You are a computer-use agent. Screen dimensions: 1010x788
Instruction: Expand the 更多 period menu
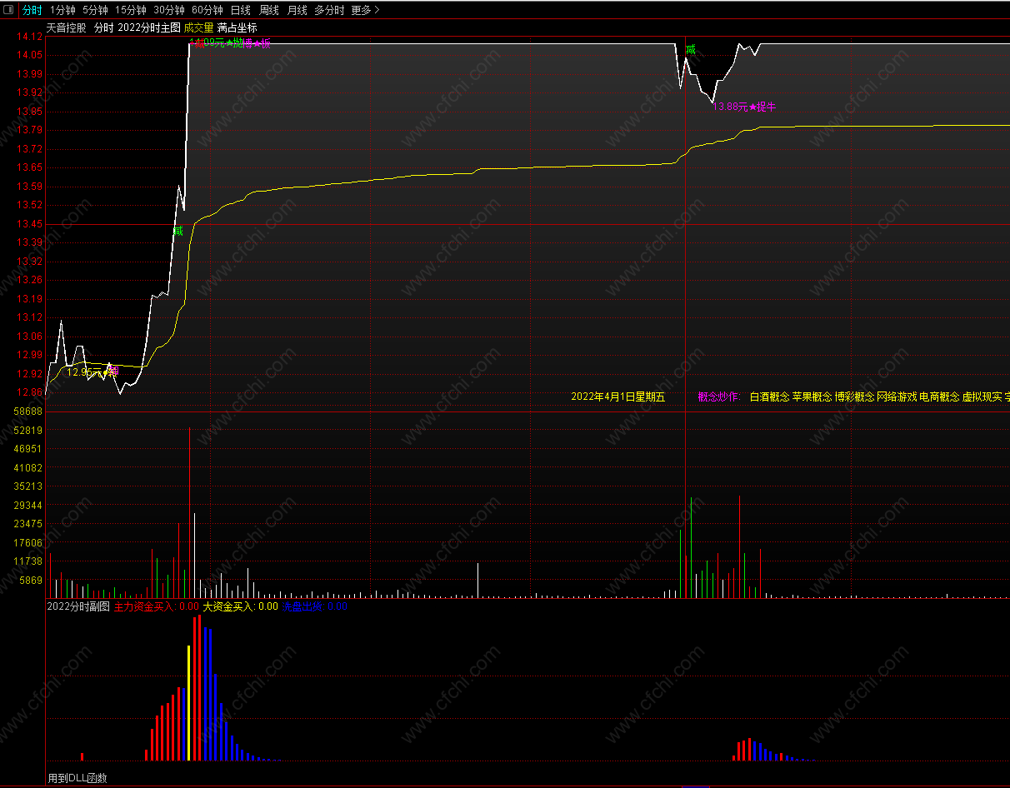click(365, 10)
